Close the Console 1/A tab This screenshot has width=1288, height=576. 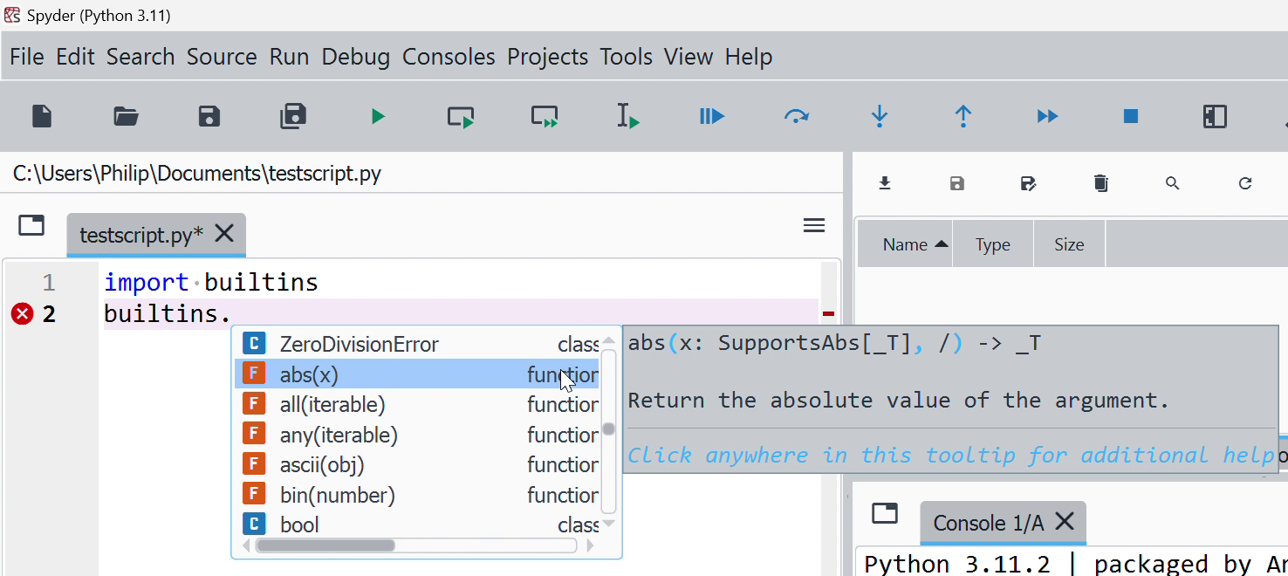1065,521
